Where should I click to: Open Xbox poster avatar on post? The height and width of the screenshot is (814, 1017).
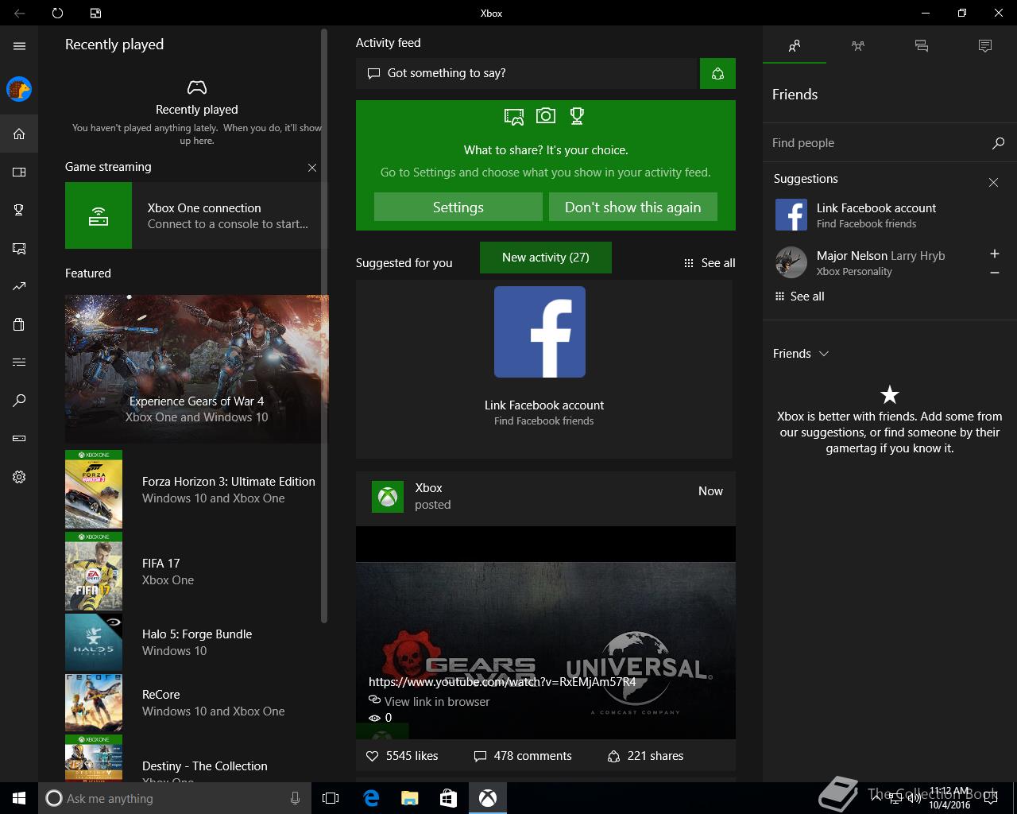coord(388,497)
